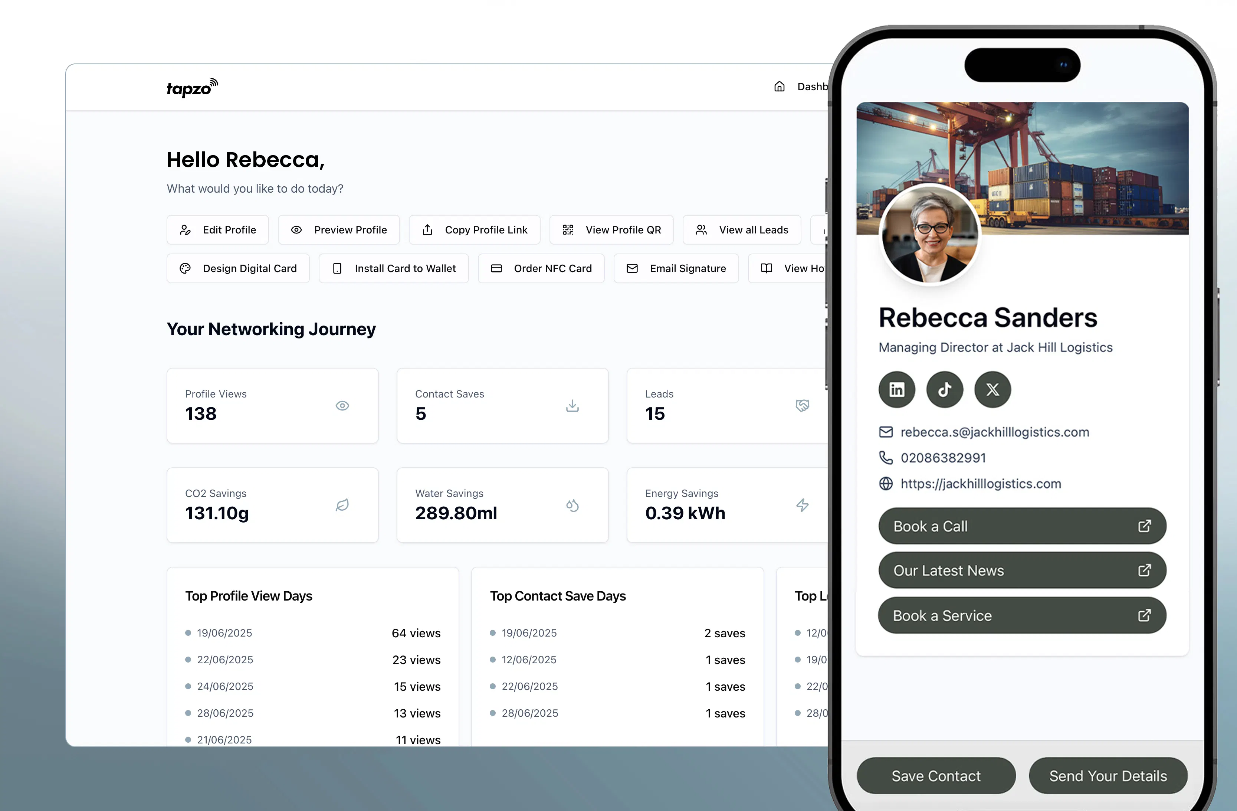Screen dimensions: 1237x811
Task: Click email rebecca.s@jackhilllogistics.com
Action: 995,432
